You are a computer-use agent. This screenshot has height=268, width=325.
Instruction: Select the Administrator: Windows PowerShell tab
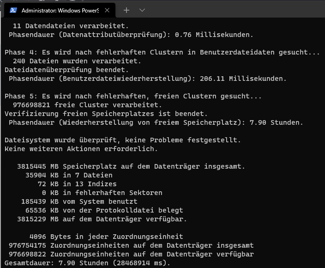[60, 10]
